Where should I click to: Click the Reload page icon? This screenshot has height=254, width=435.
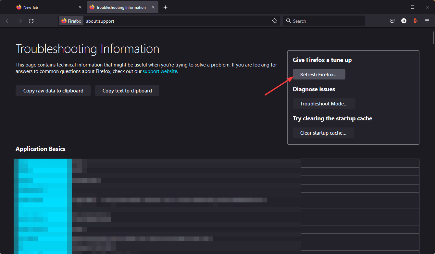(31, 21)
